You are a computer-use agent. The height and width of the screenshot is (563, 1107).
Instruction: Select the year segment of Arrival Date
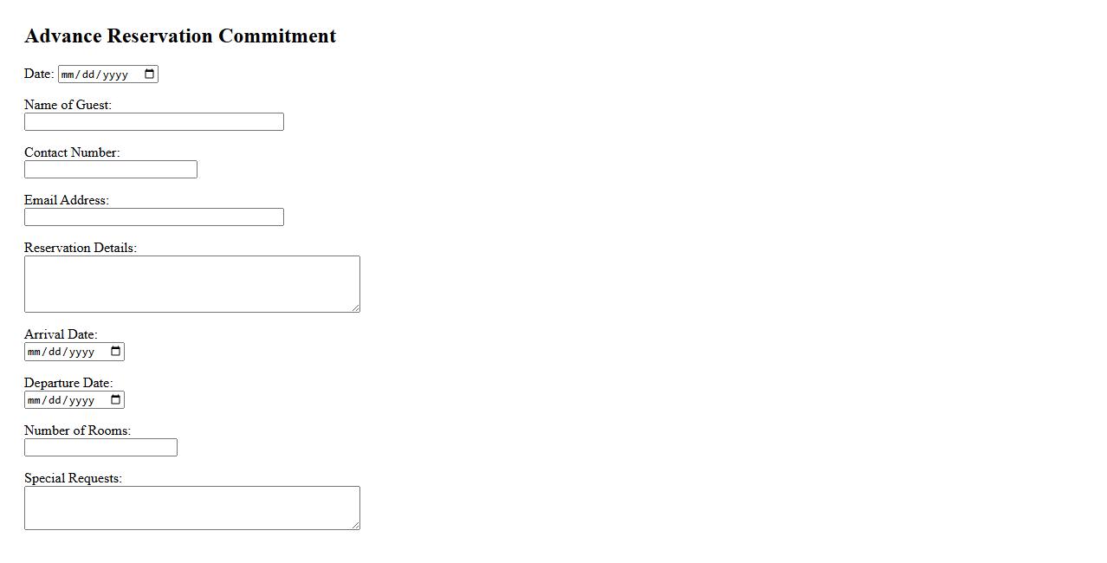coord(81,352)
